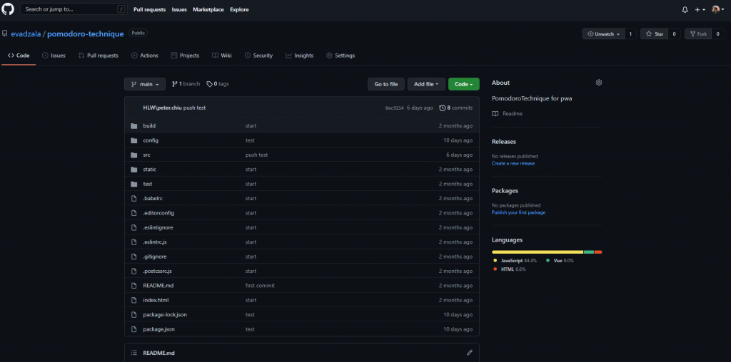Open the Unwatch dropdown
The image size is (731, 362).
pos(604,34)
